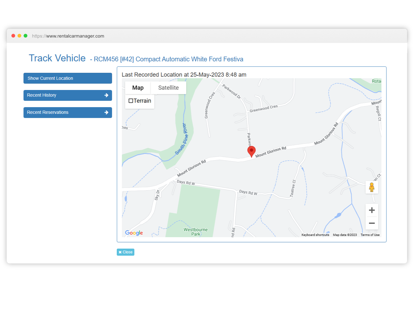Enable the Terrain checkbox

[x=131, y=101]
